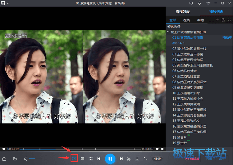Click the clear playlist document icon
Image resolution: width=233 pixels, height=165 pixels.
click(x=223, y=20)
